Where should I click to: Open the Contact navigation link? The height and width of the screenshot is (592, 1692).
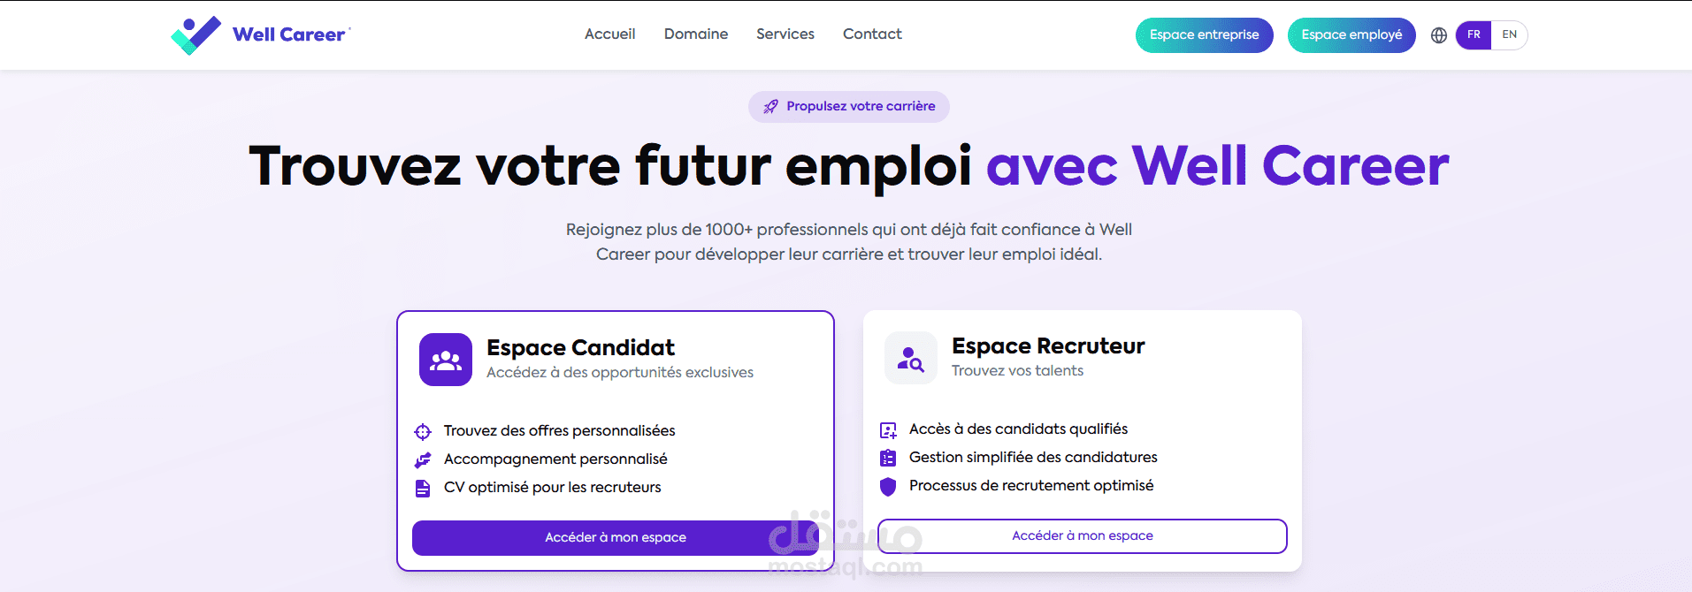[x=872, y=34]
